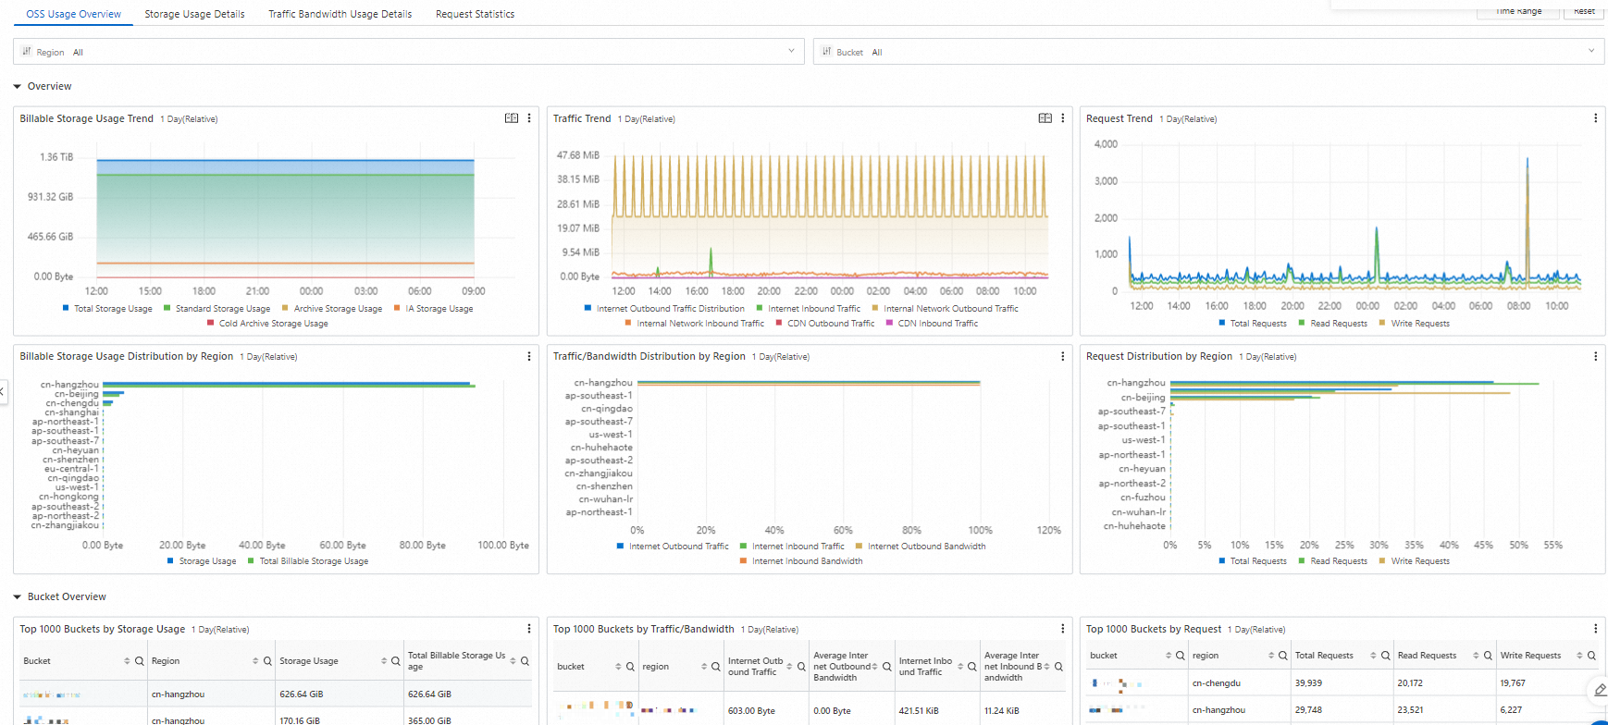
Task: Search Region column in storage usage table
Action: (x=267, y=661)
